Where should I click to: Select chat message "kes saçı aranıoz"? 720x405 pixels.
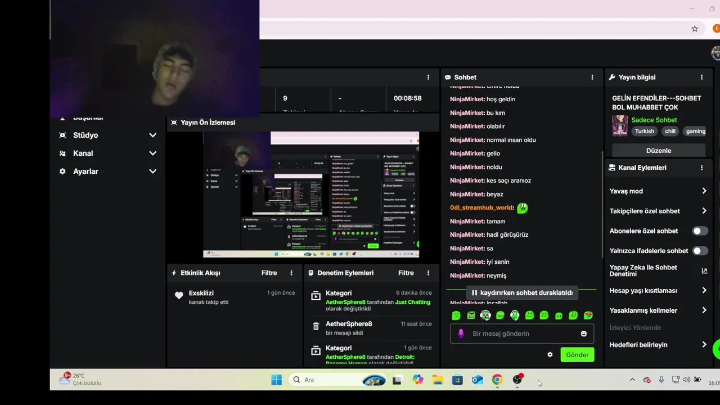508,181
